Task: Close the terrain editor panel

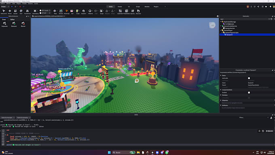Action: tap(29, 16)
